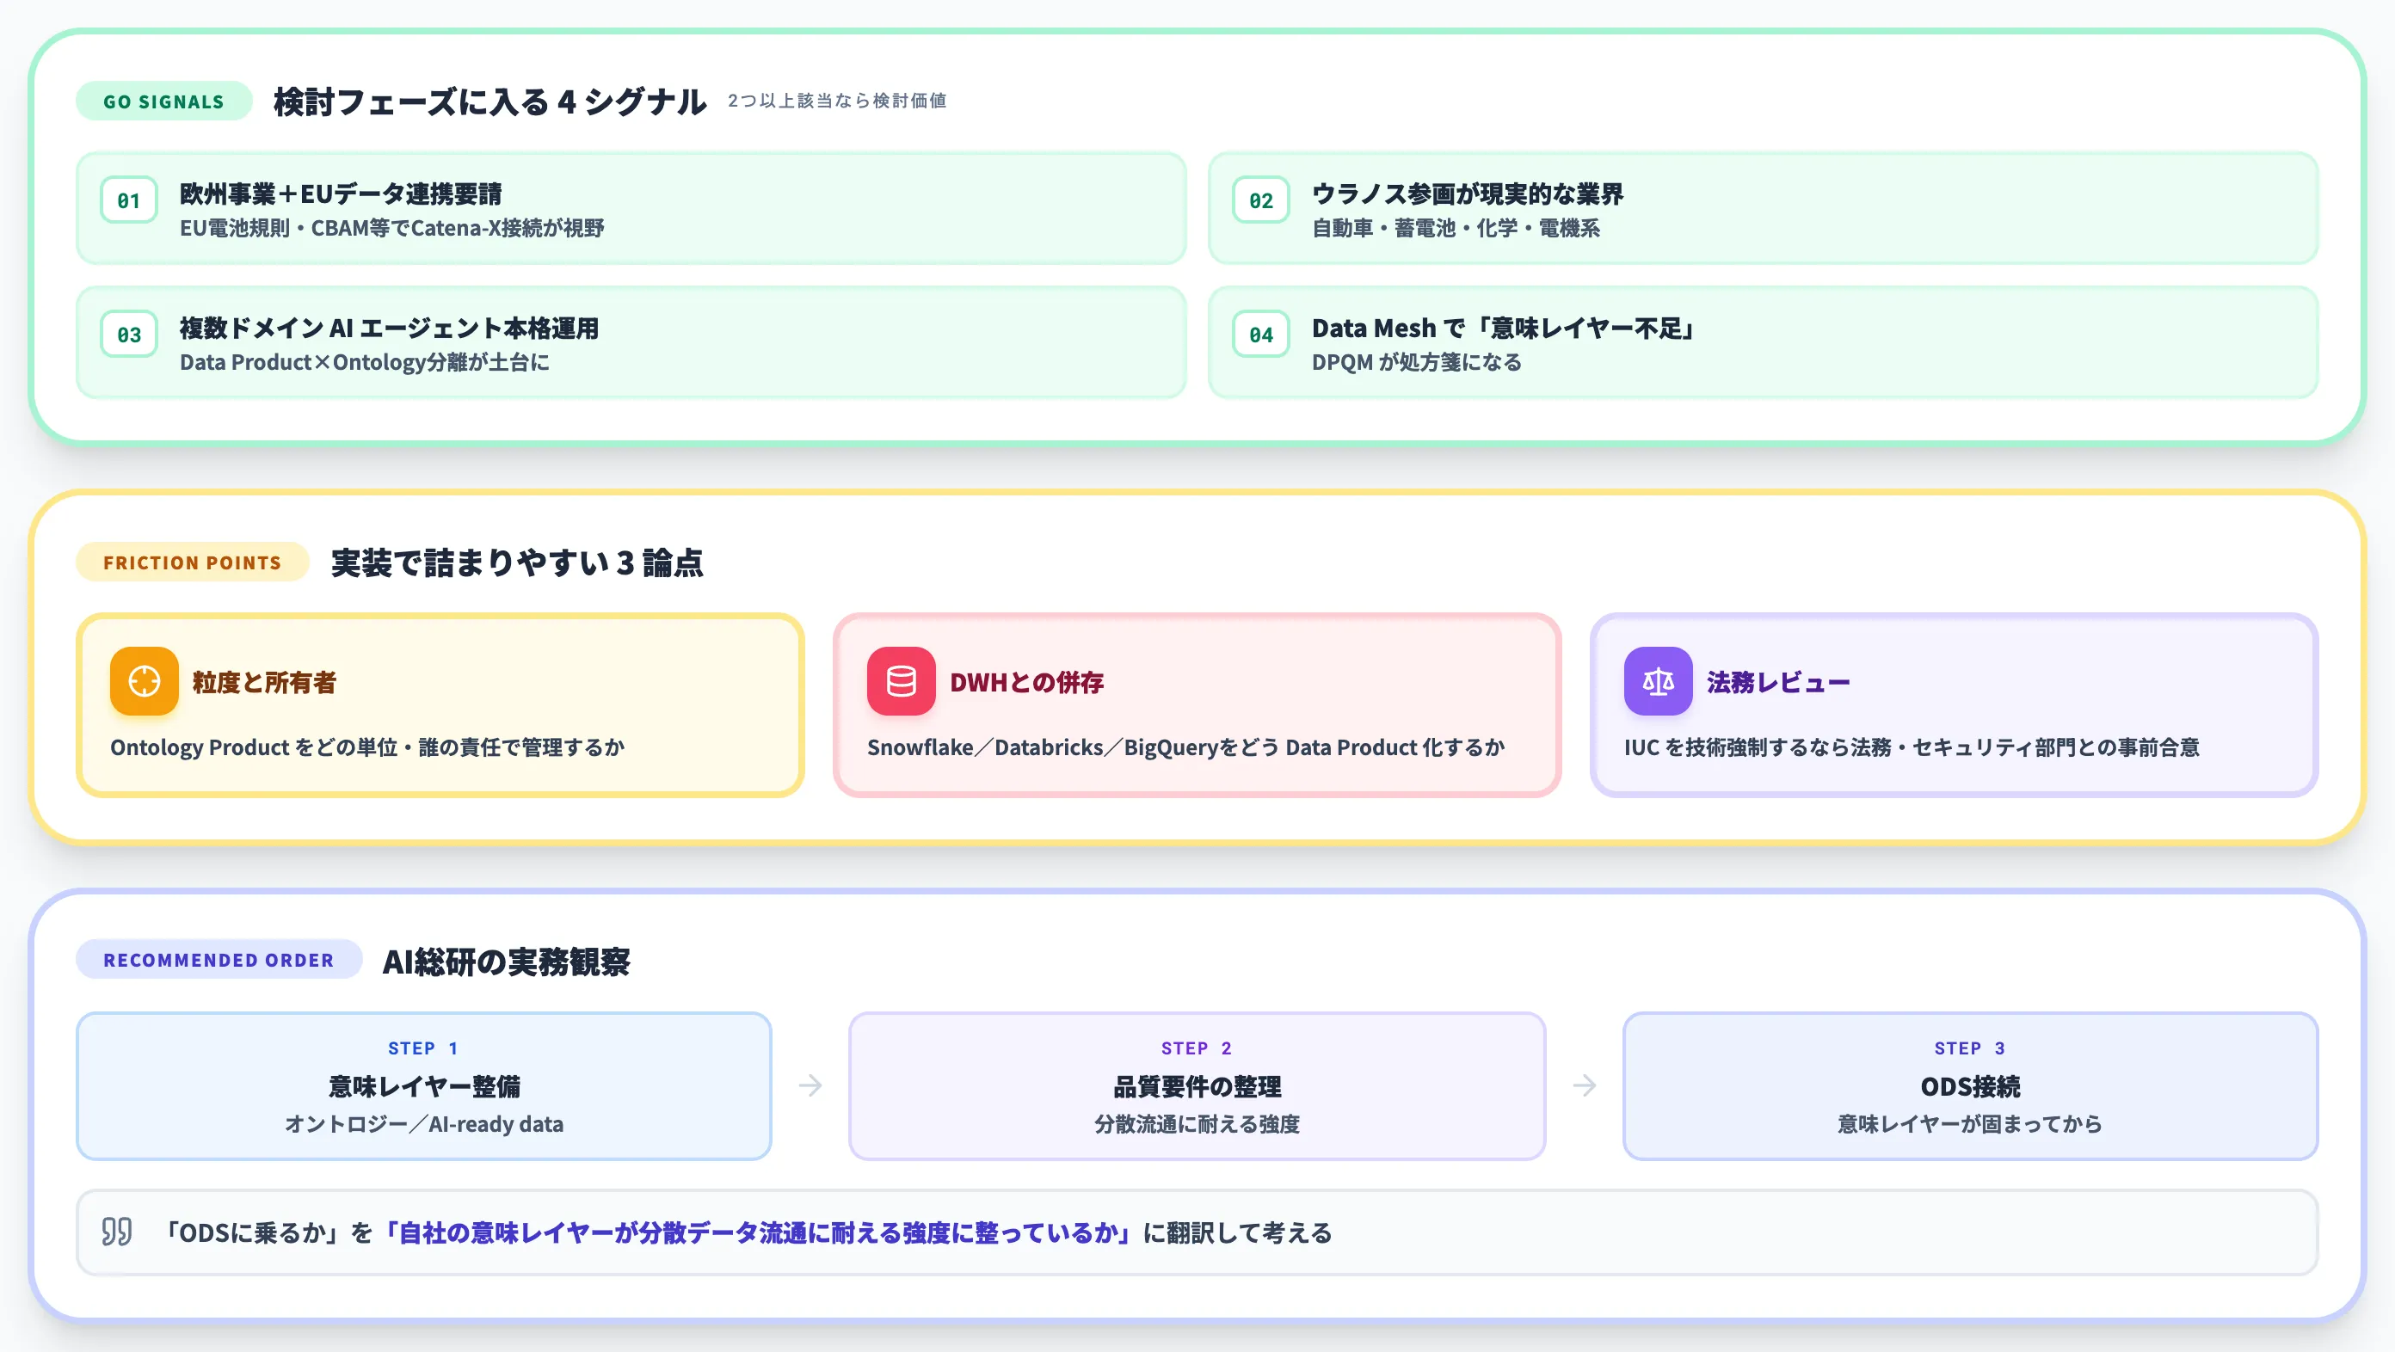This screenshot has height=1352, width=2395.
Task: Click the EU電池規則・CBAM等でCatena-X接続が視野 subtitle
Action: [x=391, y=228]
